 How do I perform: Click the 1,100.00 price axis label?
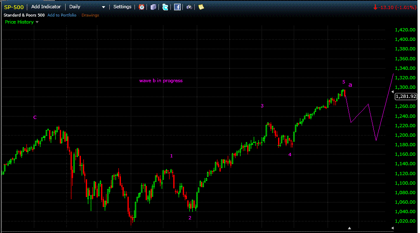pyautogui.click(x=405, y=183)
